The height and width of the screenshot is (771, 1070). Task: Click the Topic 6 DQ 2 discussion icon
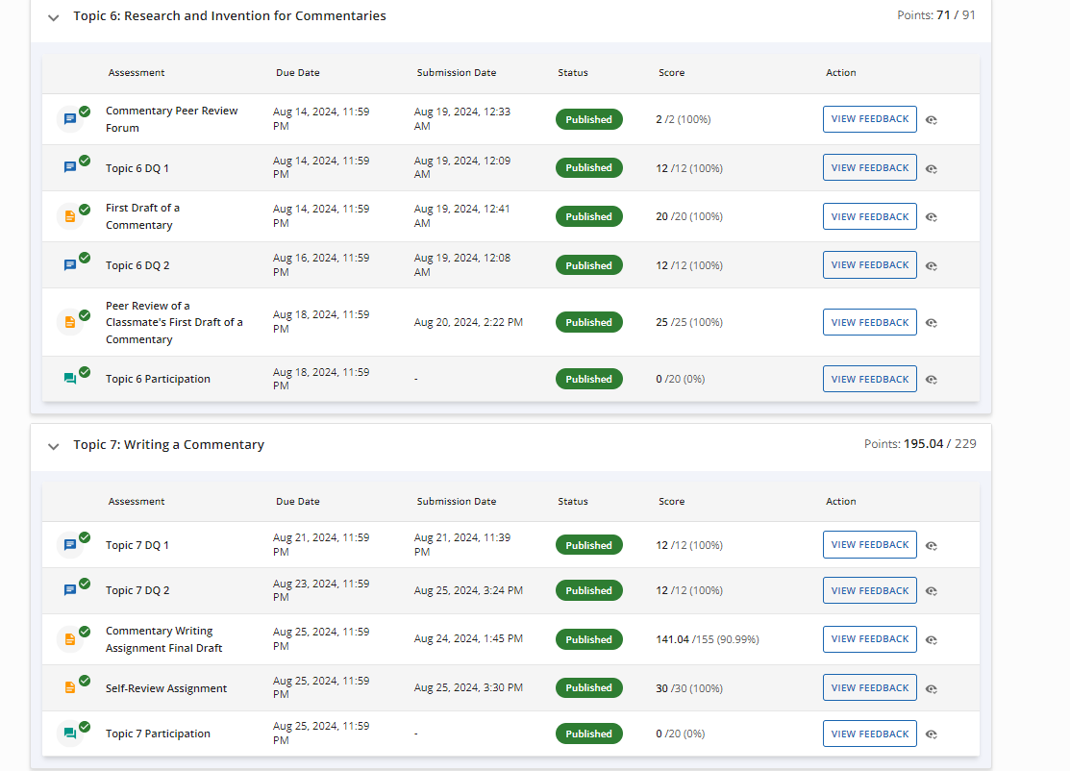69,264
